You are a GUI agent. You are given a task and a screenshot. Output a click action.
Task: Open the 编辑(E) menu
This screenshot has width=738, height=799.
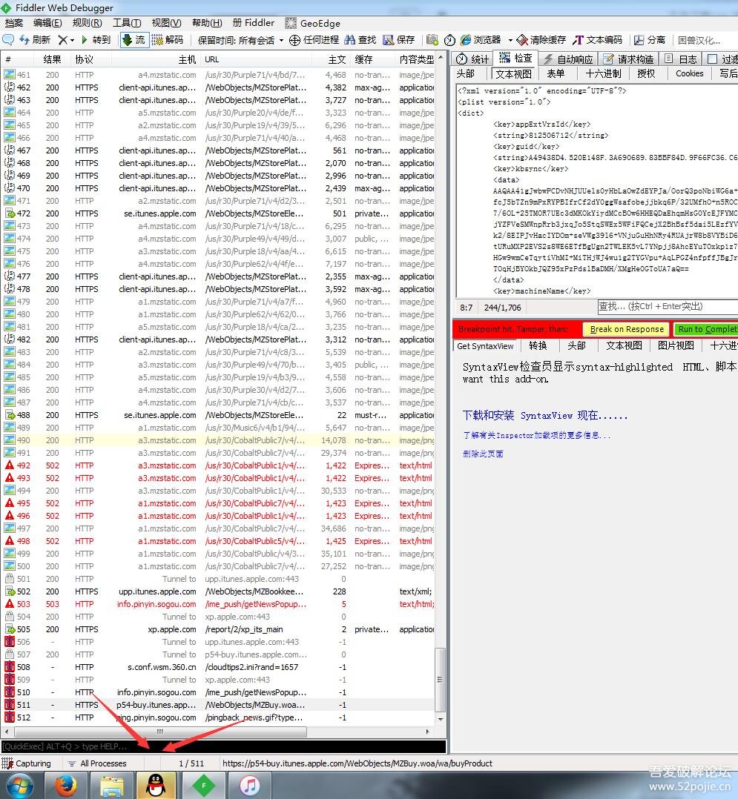click(47, 23)
